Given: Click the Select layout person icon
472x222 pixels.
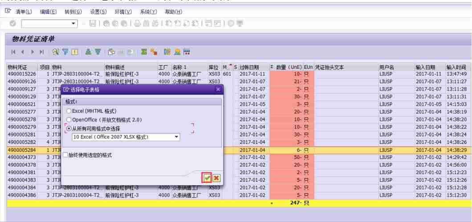Looking at the screenshot, I should pyautogui.click(x=177, y=52).
